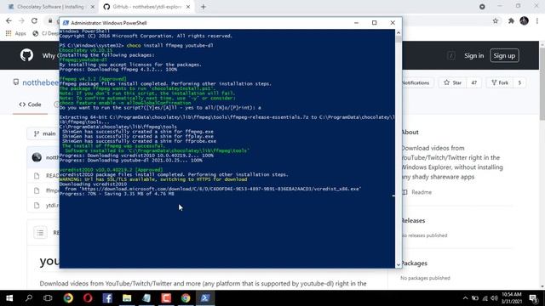Switch to the Chocolatey Software browser tab
Image resolution: width=545 pixels, height=306 pixels.
pyautogui.click(x=51, y=7)
